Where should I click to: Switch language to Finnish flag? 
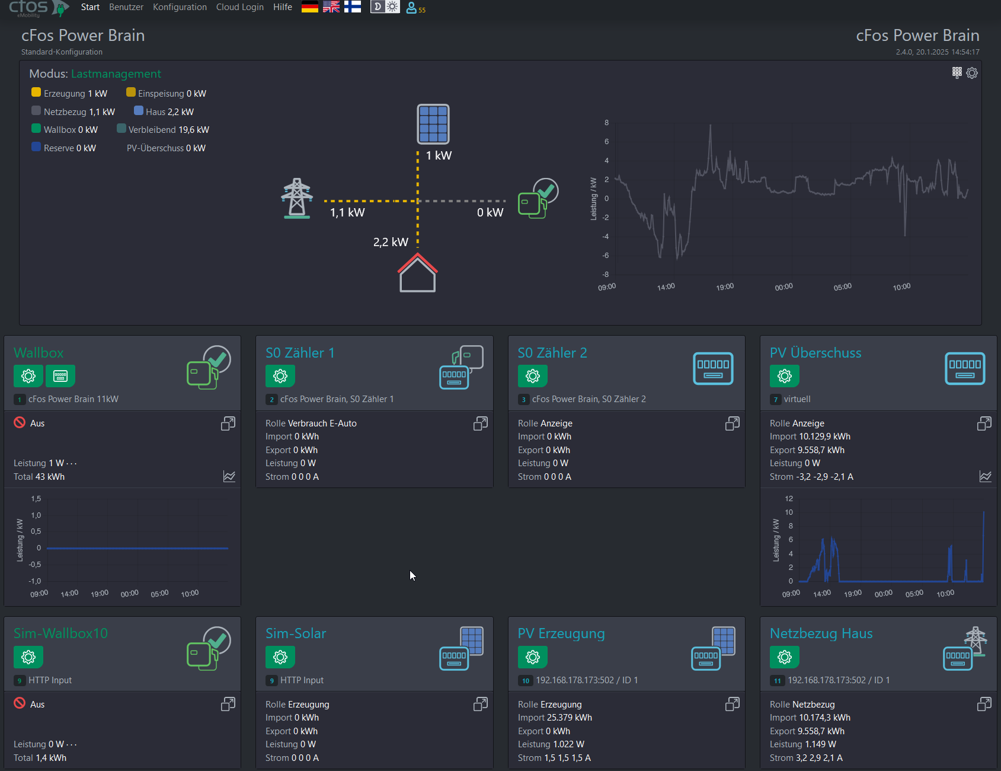pos(353,7)
